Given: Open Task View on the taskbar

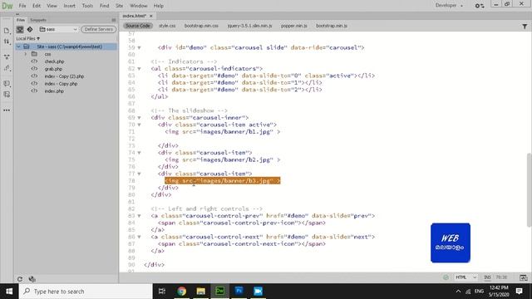Looking at the screenshot, I should pyautogui.click(x=162, y=292).
